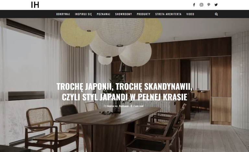The image size is (249, 152).
Task: Open the Instagram social icon
Action: (201, 5)
